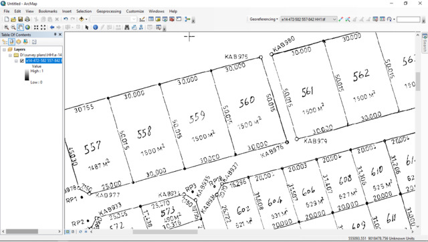The width and height of the screenshot is (428, 242).
Task: Click the Add Data button icon
Action: pyautogui.click(x=82, y=19)
